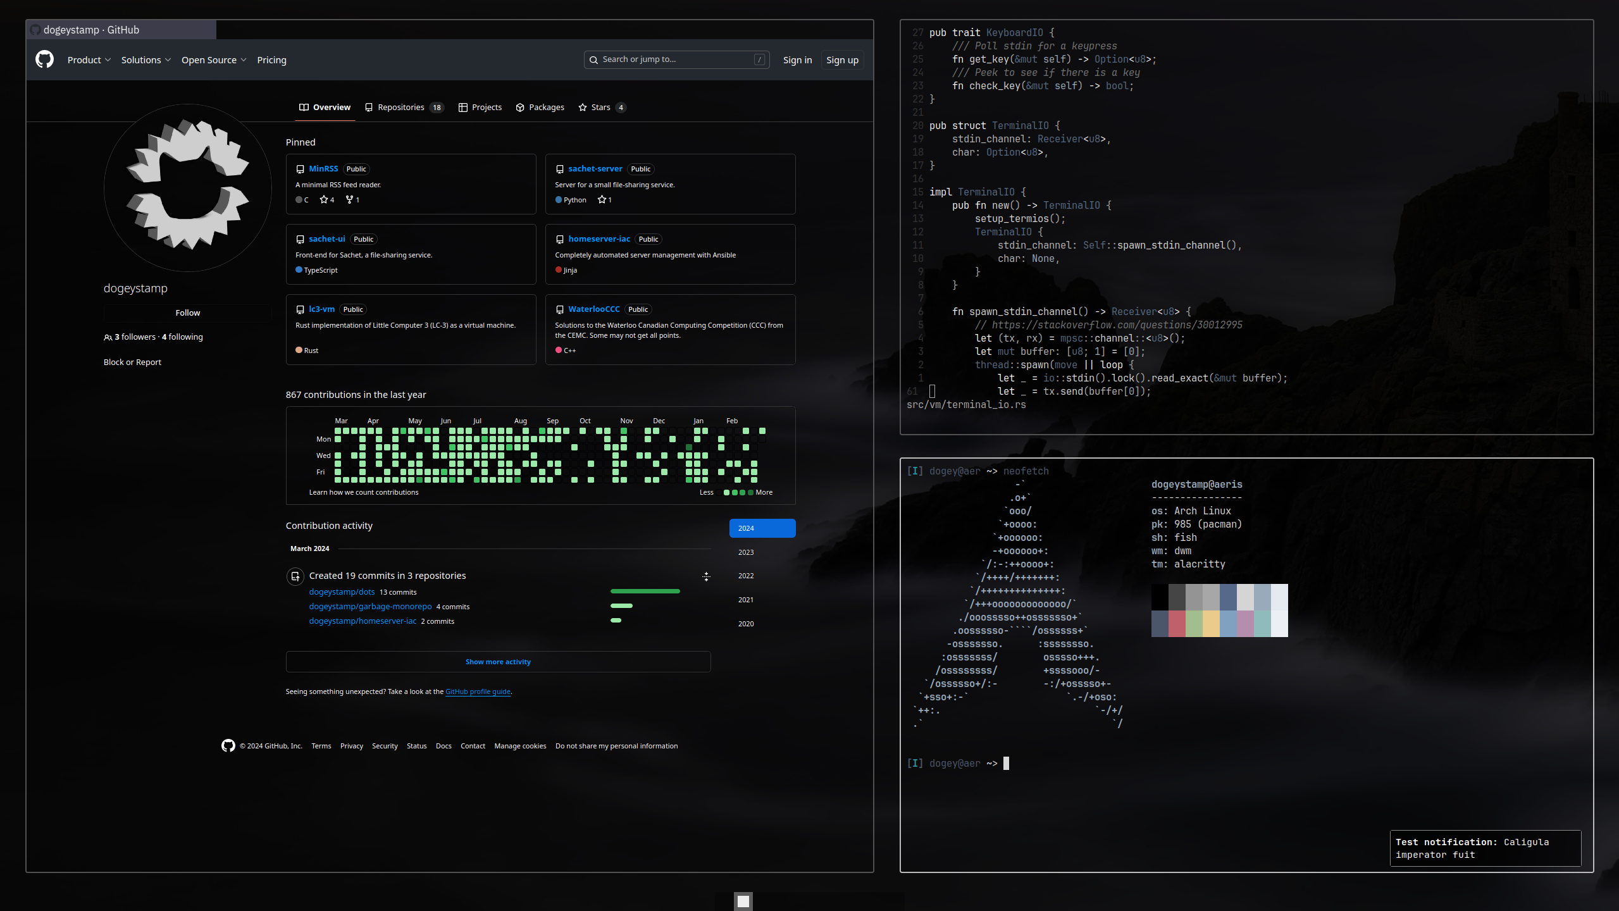This screenshot has width=1619, height=911.
Task: Collapse the commits activity section
Action: pyautogui.click(x=706, y=576)
